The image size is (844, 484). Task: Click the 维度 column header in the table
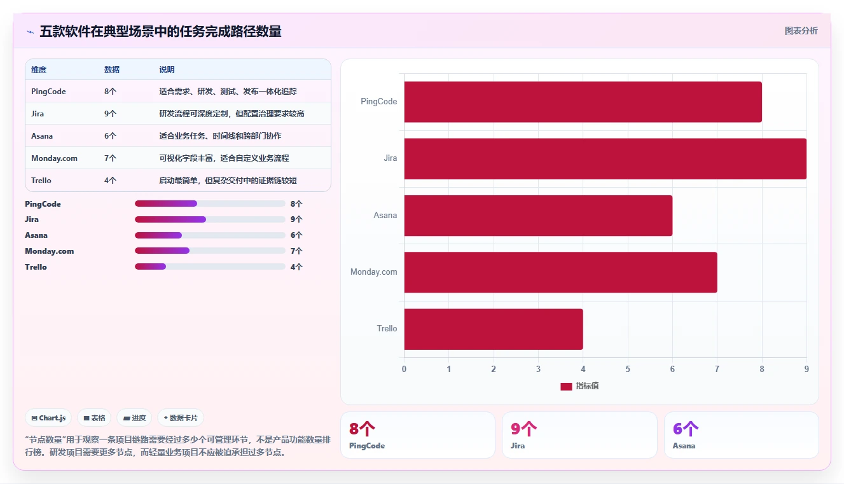point(39,70)
